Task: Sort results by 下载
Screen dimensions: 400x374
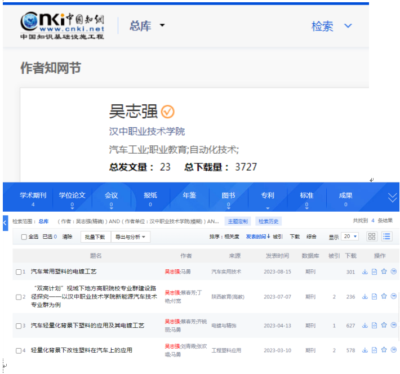Action: click(295, 237)
